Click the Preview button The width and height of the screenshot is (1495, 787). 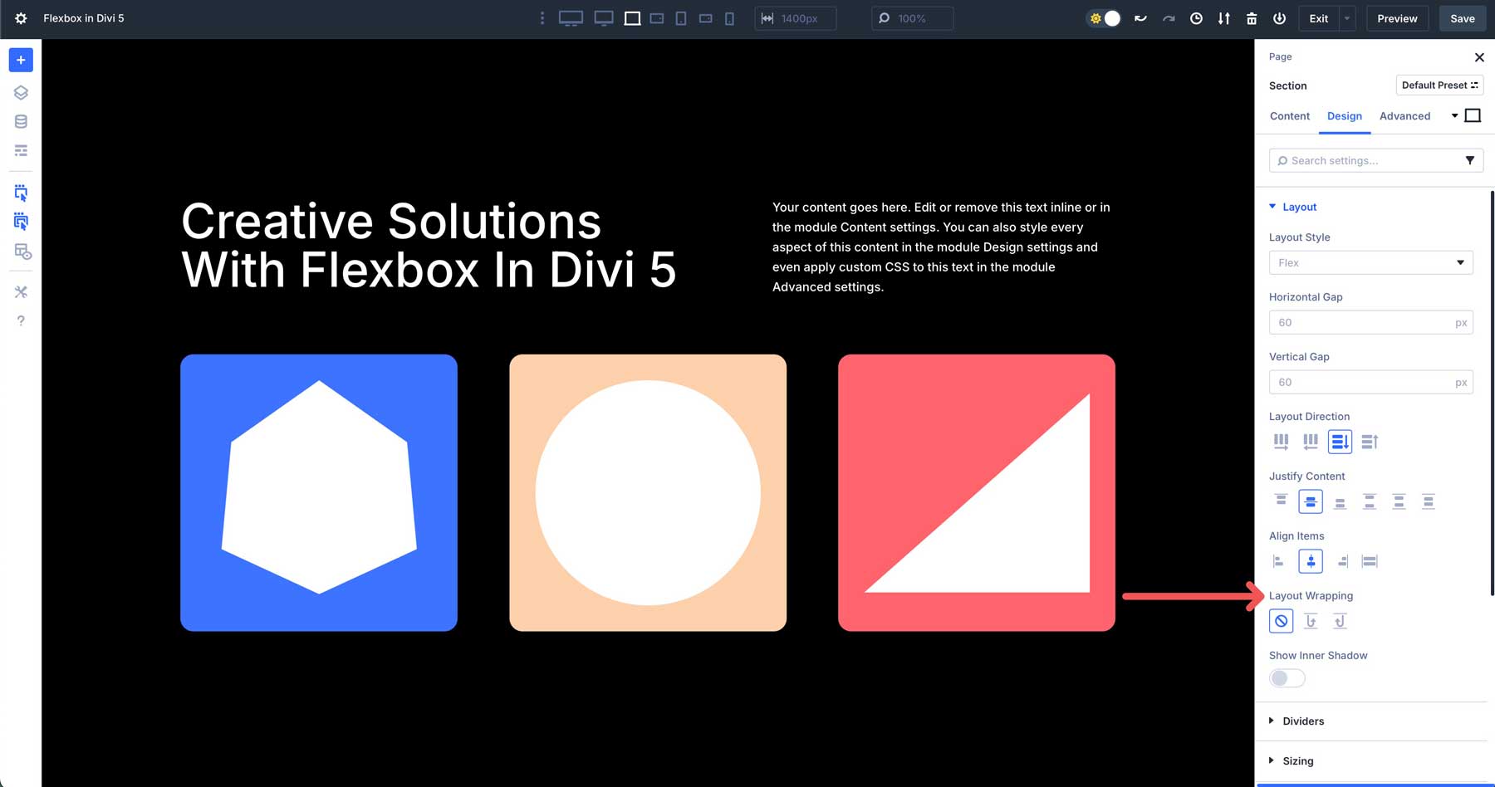click(x=1397, y=17)
